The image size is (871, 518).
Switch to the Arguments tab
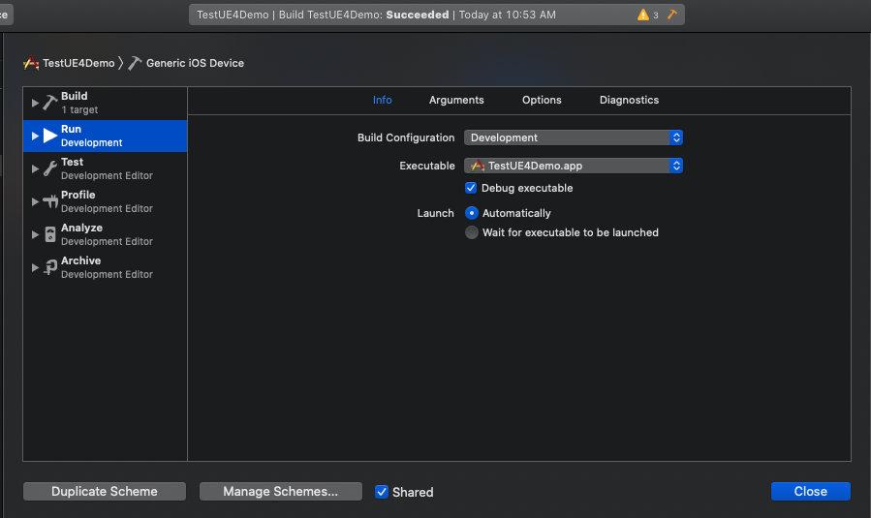tap(456, 100)
